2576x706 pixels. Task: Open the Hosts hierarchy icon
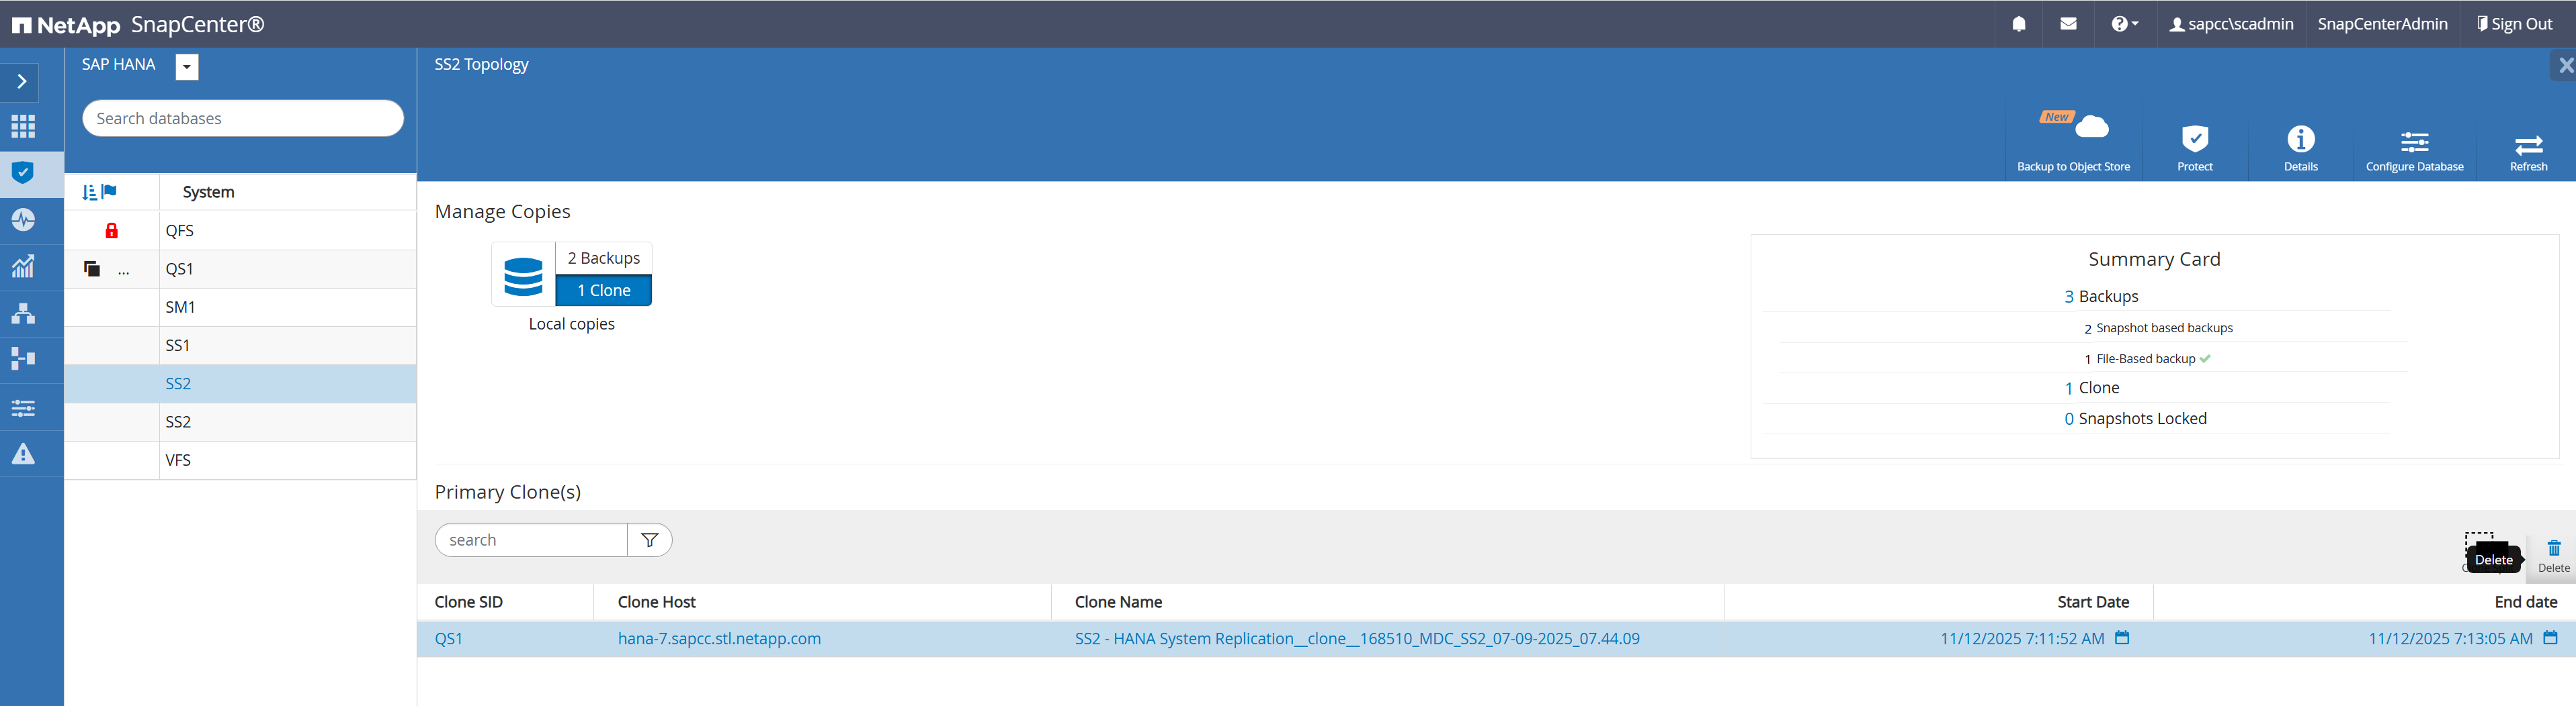pos(23,313)
